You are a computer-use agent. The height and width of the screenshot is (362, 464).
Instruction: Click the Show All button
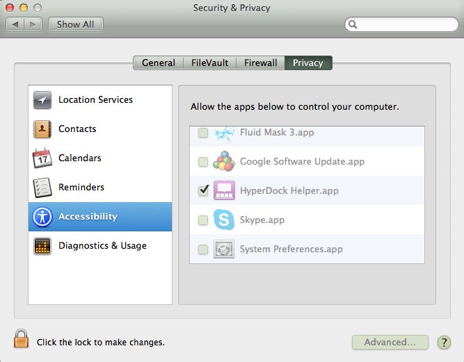(75, 24)
